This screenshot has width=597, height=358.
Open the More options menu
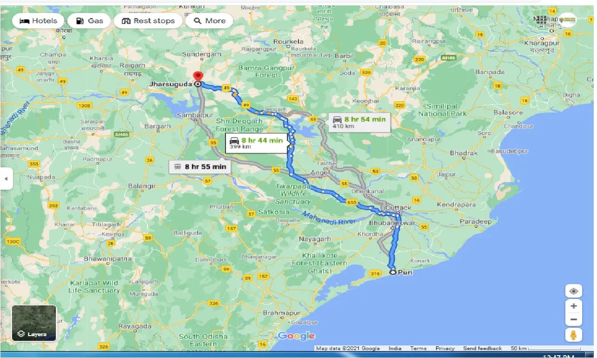(x=209, y=20)
